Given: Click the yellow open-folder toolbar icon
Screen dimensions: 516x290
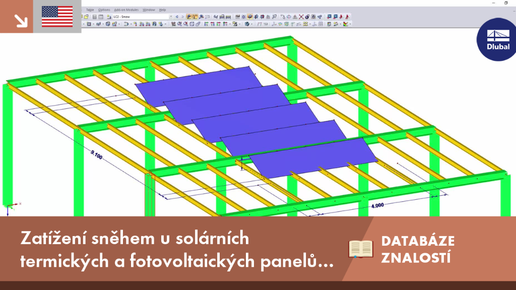Looking at the screenshot, I should pyautogui.click(x=86, y=17).
